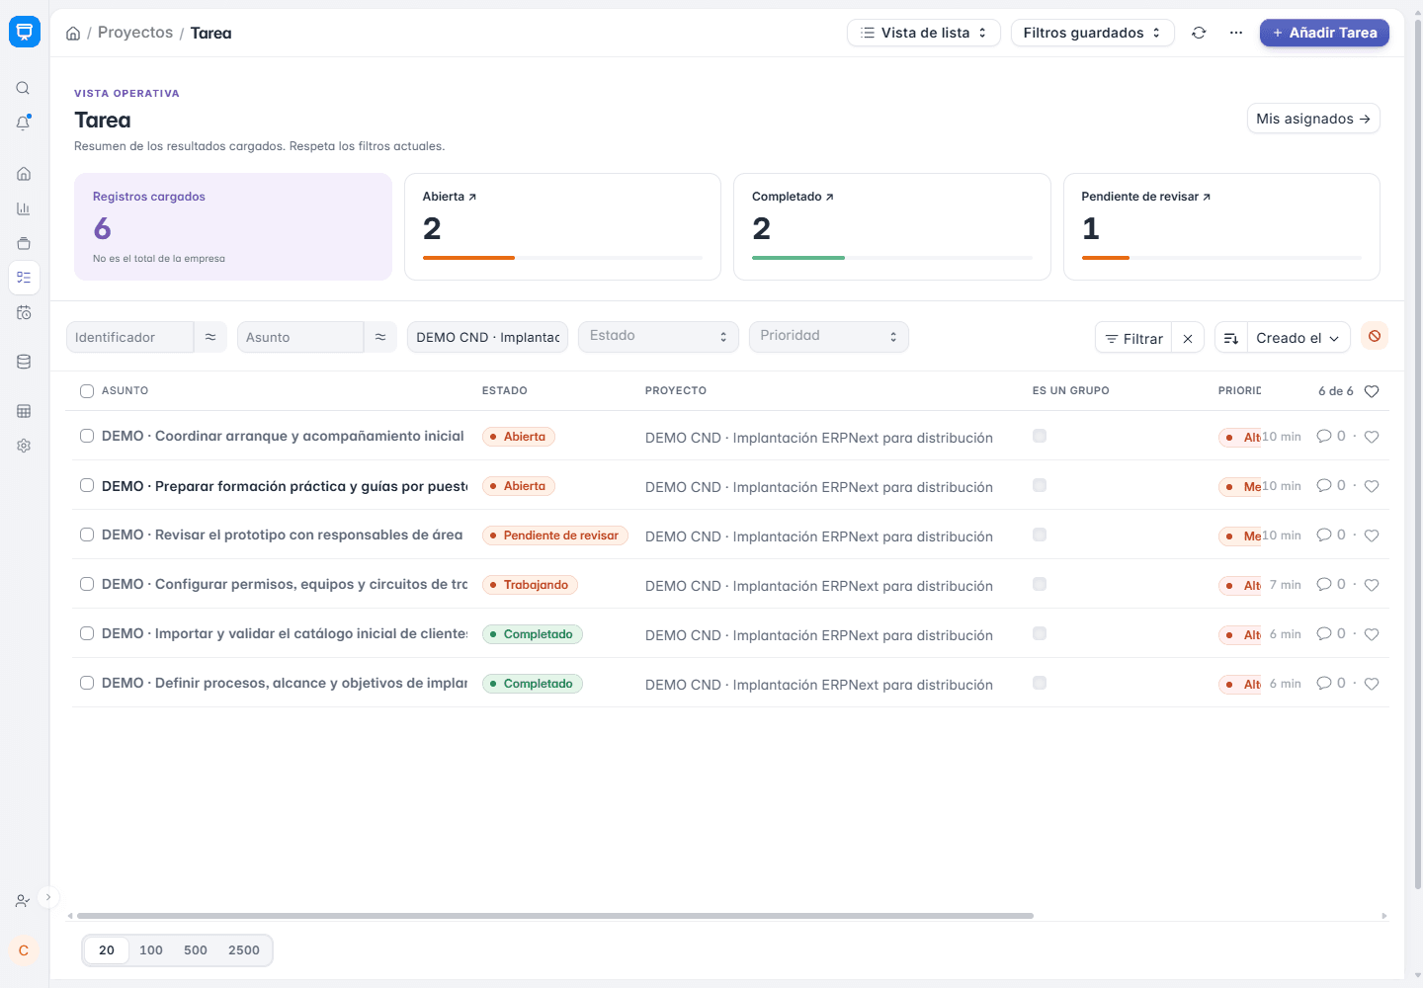The image size is (1423, 988).
Task: Clear filters with the X button
Action: [1188, 338]
